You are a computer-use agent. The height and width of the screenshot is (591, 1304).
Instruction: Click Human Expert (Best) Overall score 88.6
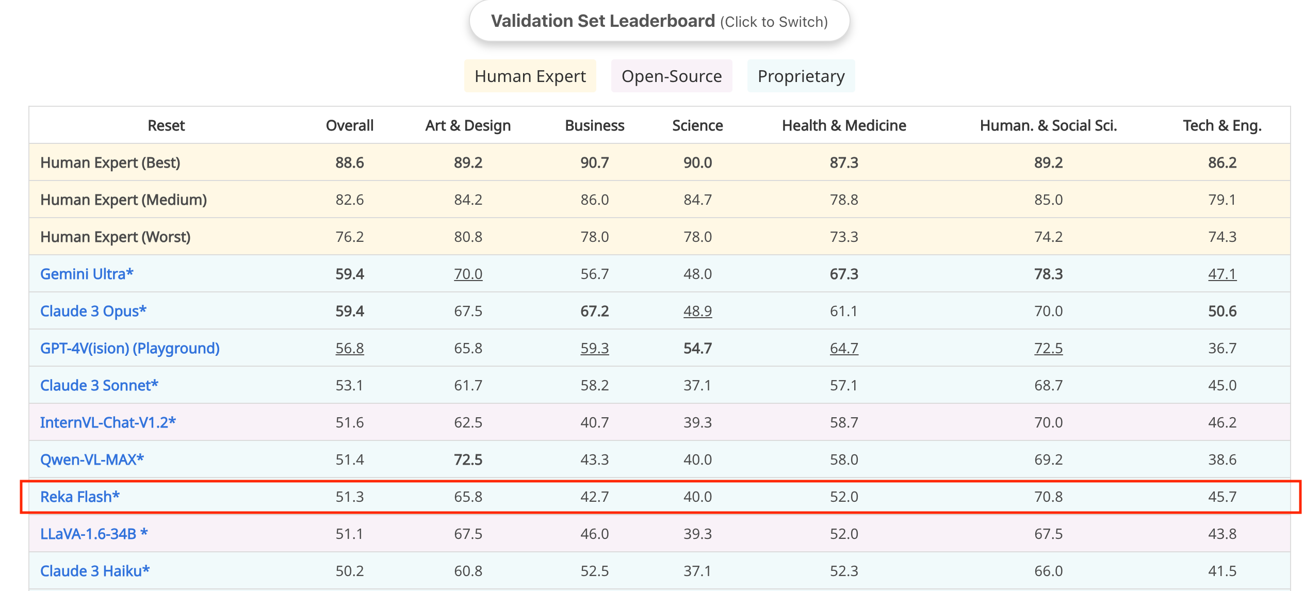(350, 162)
